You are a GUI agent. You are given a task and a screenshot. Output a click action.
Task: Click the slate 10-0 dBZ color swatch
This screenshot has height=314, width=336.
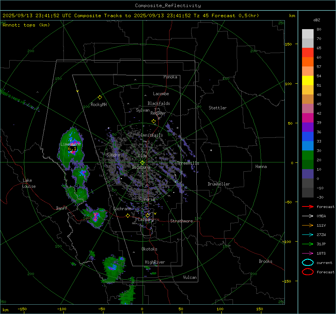tap(308, 174)
